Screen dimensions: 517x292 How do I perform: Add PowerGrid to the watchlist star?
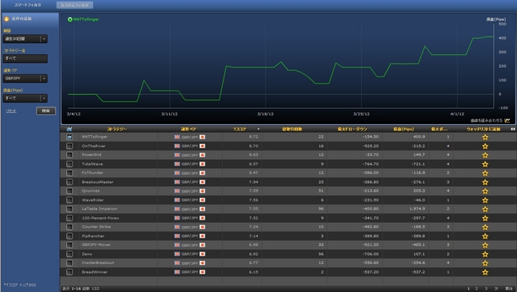click(485, 155)
